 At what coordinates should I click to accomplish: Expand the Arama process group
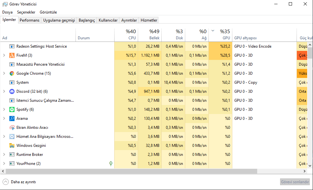[4, 119]
